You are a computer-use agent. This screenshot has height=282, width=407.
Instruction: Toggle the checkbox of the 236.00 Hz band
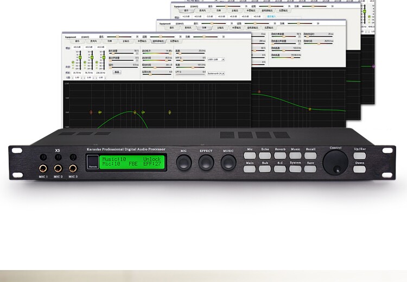click(x=97, y=62)
